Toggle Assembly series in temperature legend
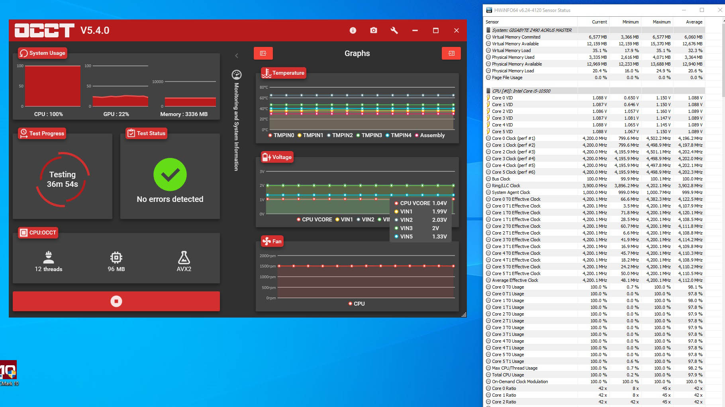This screenshot has width=725, height=407. click(430, 135)
